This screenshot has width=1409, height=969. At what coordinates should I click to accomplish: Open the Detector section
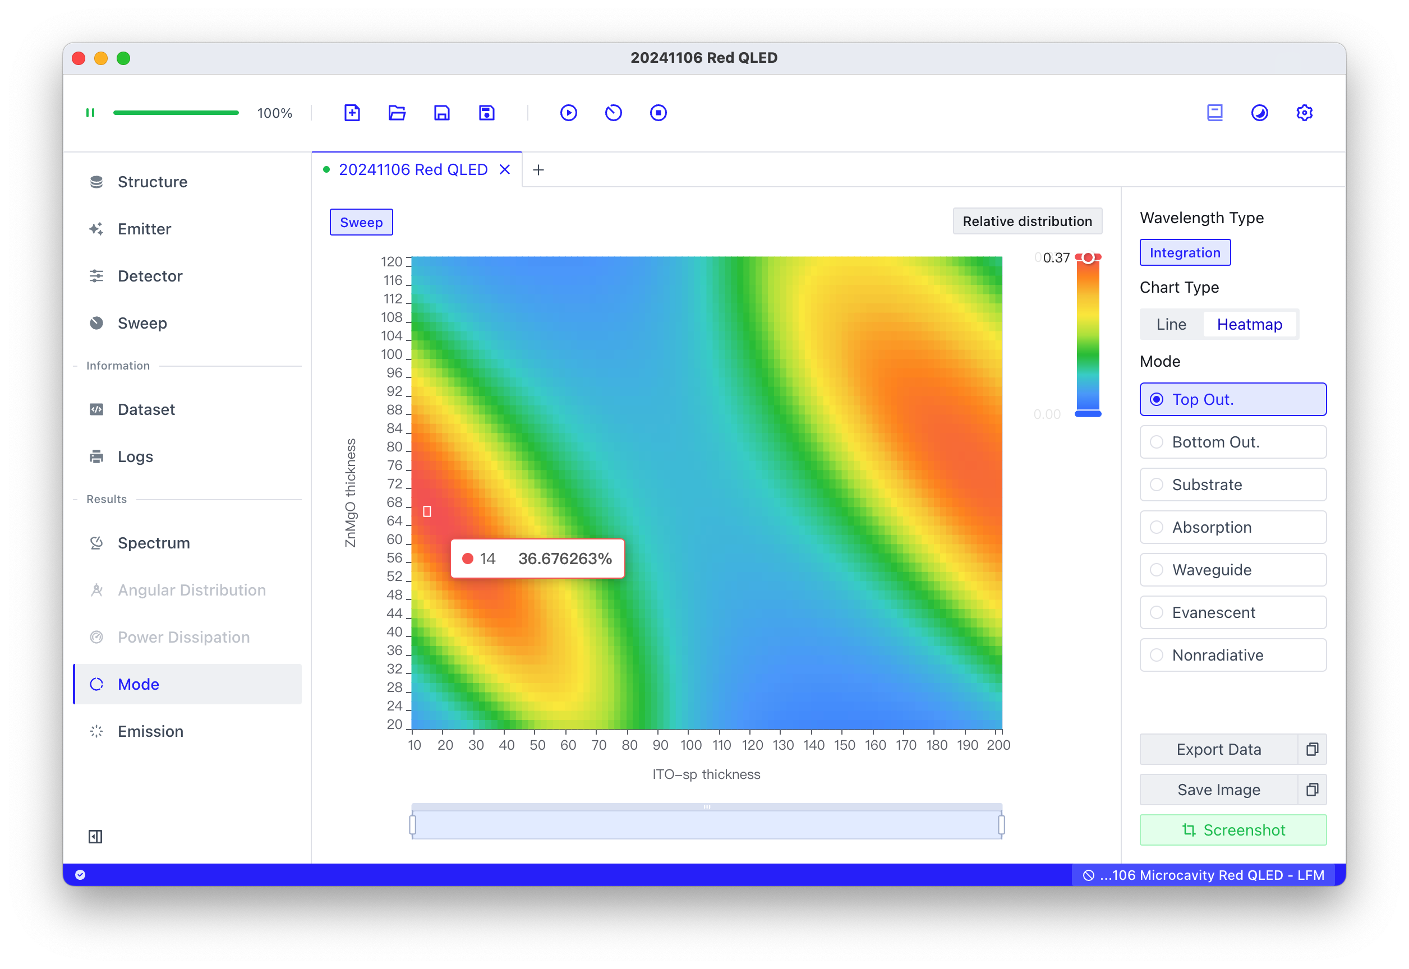pos(187,276)
